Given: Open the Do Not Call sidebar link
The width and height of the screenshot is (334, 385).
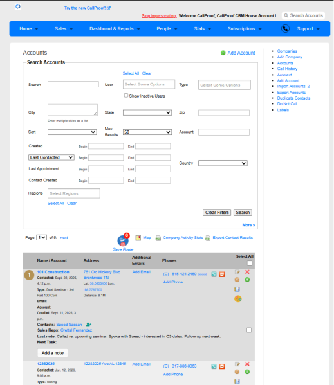Looking at the screenshot, I should [287, 104].
